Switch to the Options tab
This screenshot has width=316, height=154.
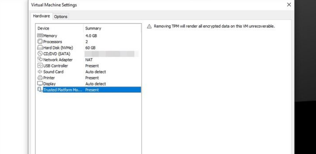coord(60,17)
